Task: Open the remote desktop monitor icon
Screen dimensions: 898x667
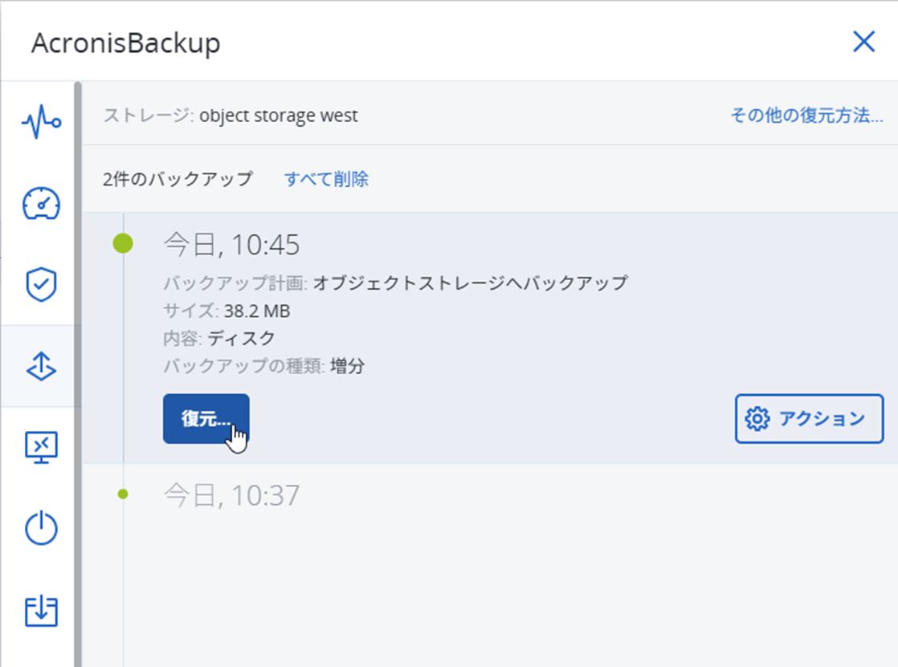Action: coord(40,447)
